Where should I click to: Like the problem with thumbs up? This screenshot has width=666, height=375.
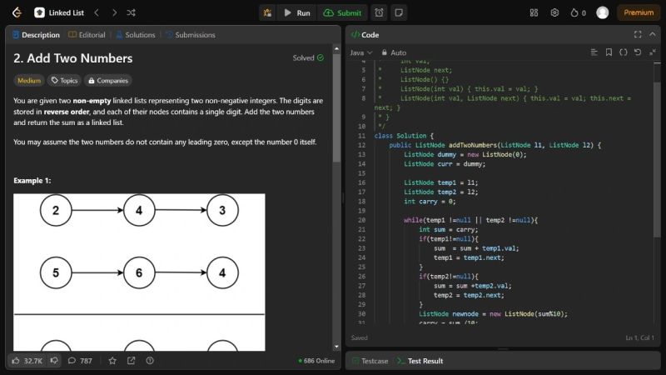point(27,361)
